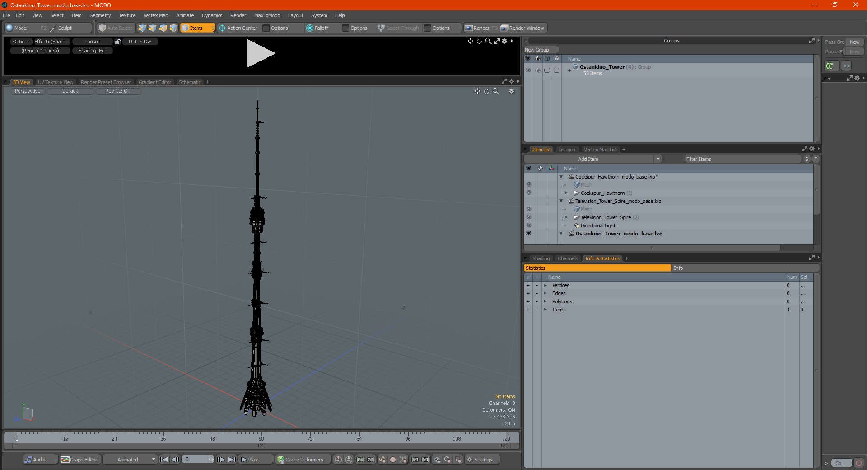Activate the Sculpt mode button
The height and width of the screenshot is (470, 867).
(65, 28)
